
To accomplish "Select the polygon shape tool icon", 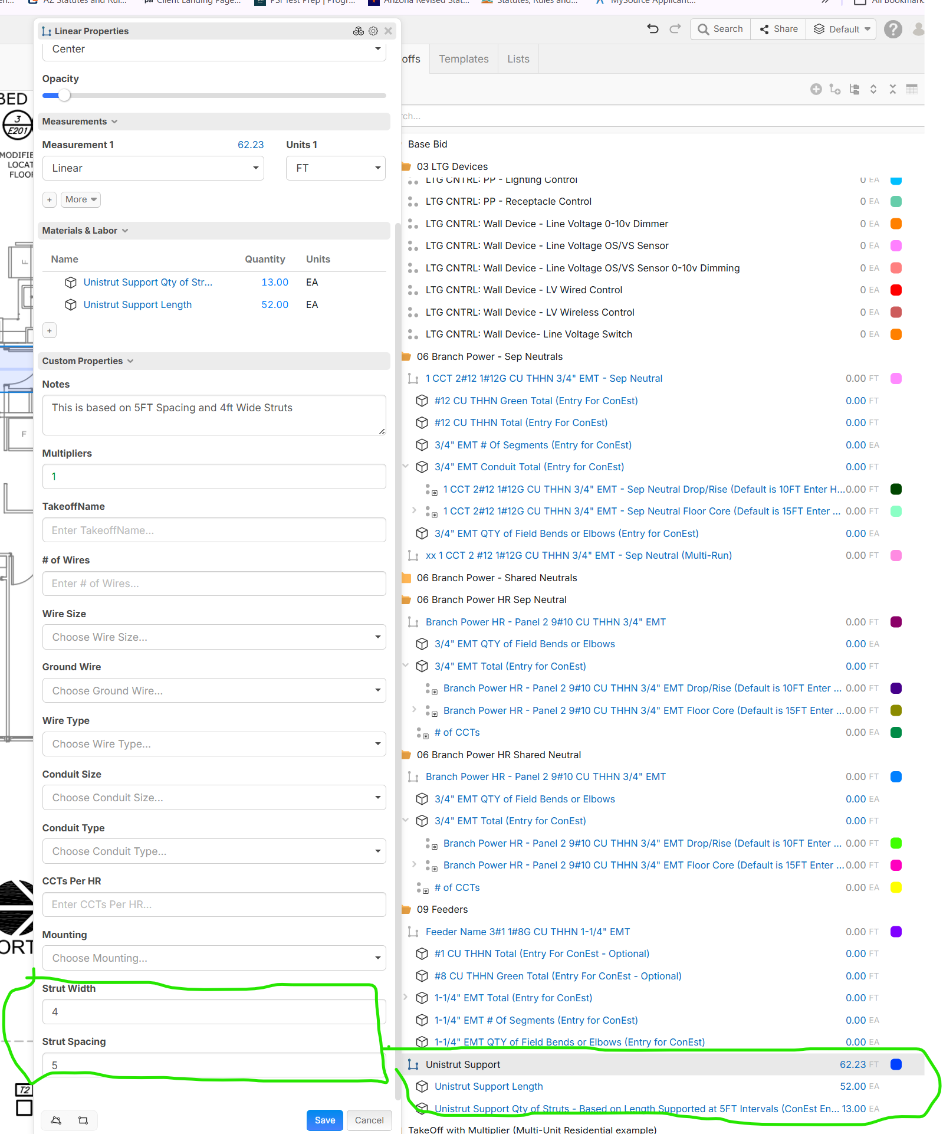I will pyautogui.click(x=56, y=1120).
